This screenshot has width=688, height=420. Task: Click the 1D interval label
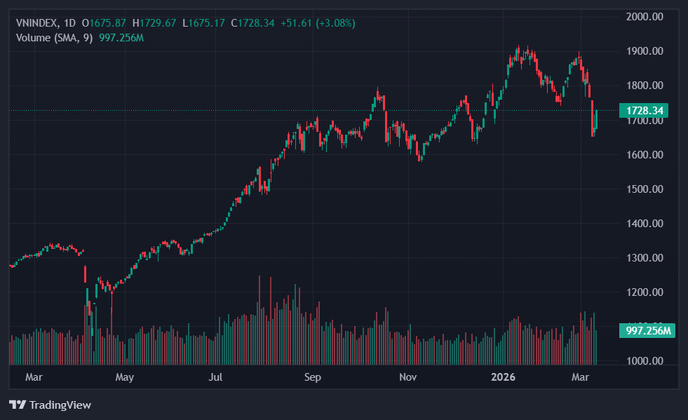coord(69,23)
